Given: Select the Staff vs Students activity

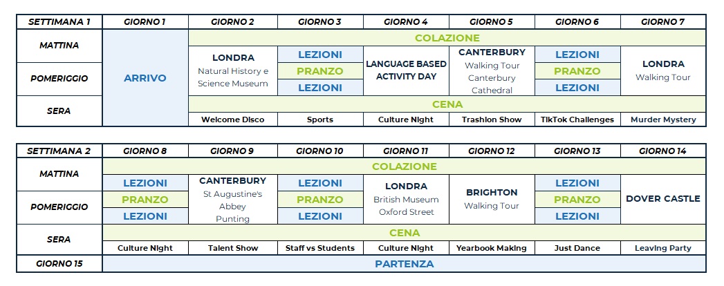Looking at the screenshot, I should [x=319, y=248].
